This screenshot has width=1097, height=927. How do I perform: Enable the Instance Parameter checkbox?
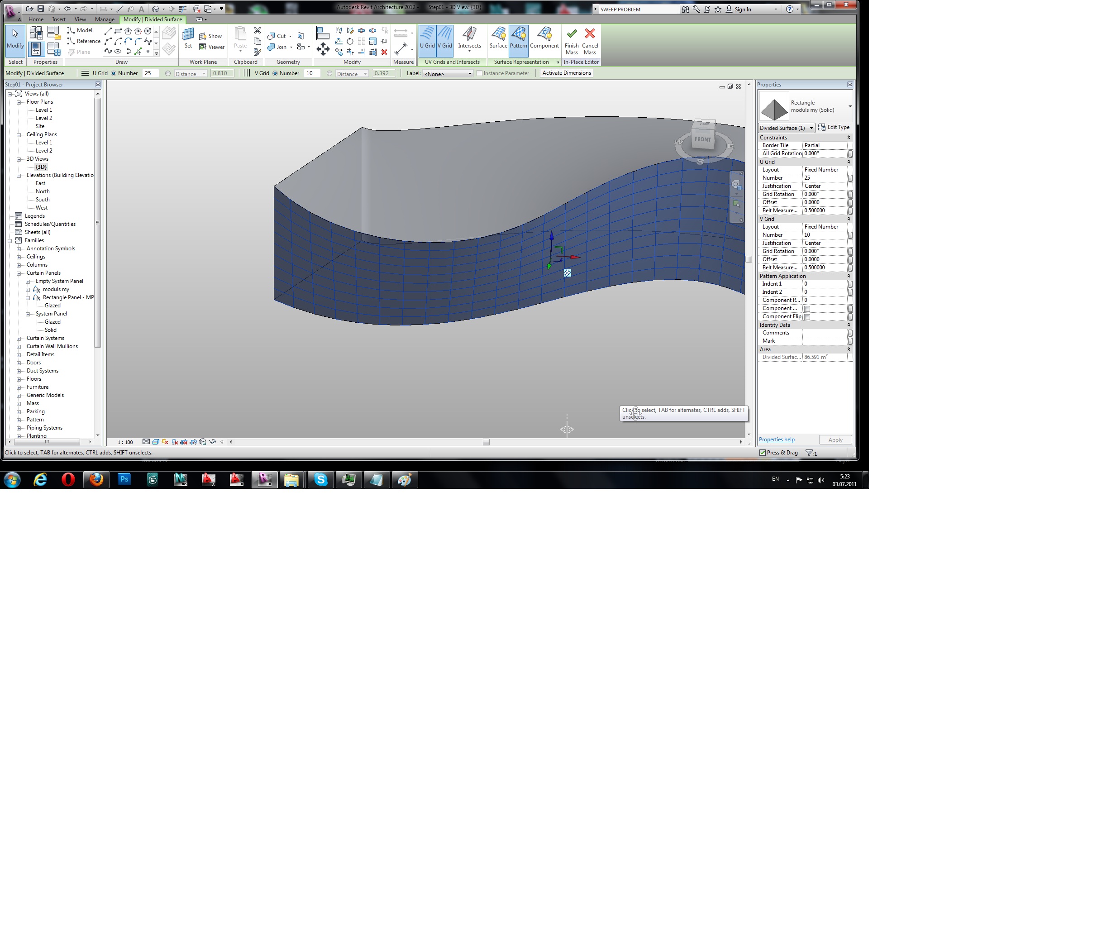tap(479, 74)
